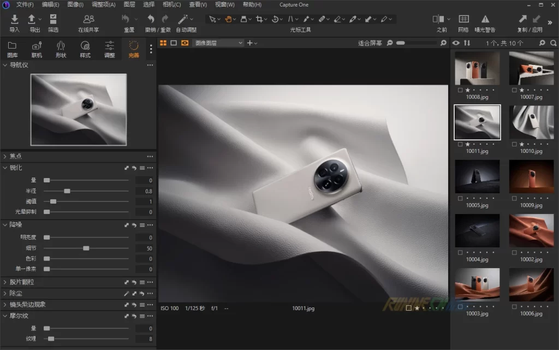The height and width of the screenshot is (350, 559).
Task: Expand the 焦点 panel
Action: click(5, 156)
